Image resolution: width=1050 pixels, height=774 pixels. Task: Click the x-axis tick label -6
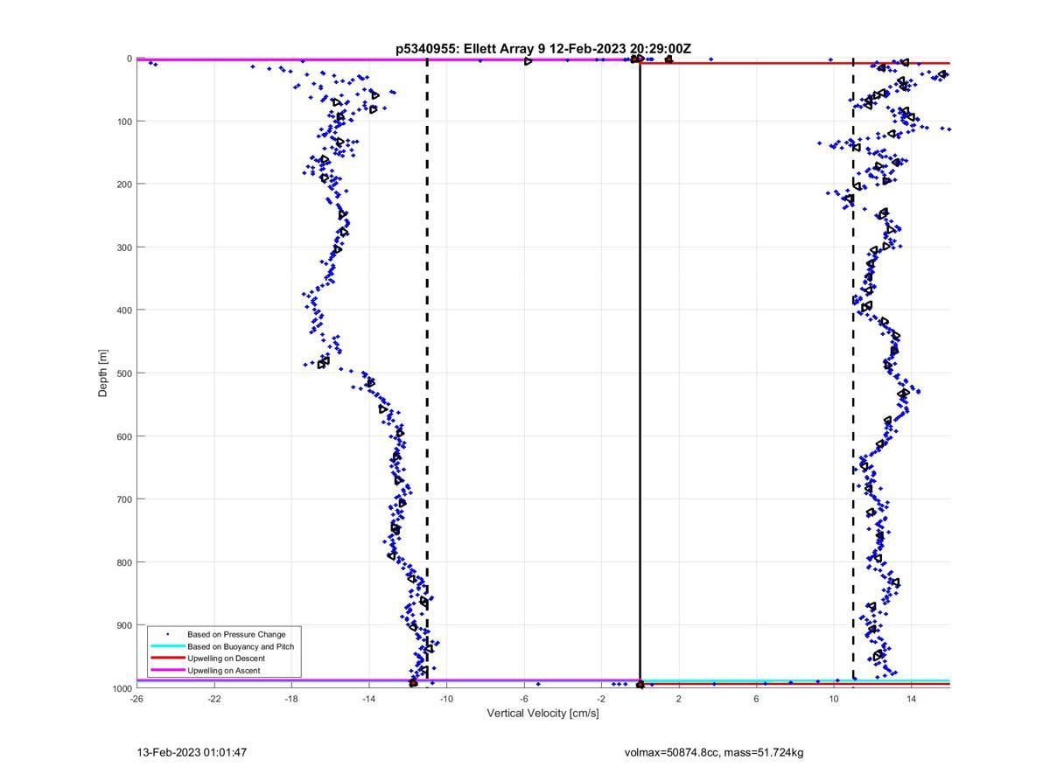pos(524,699)
